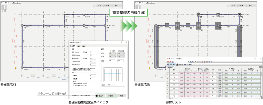Select row header 1 in member list
This screenshot has height=105, width=263.
(167, 74)
